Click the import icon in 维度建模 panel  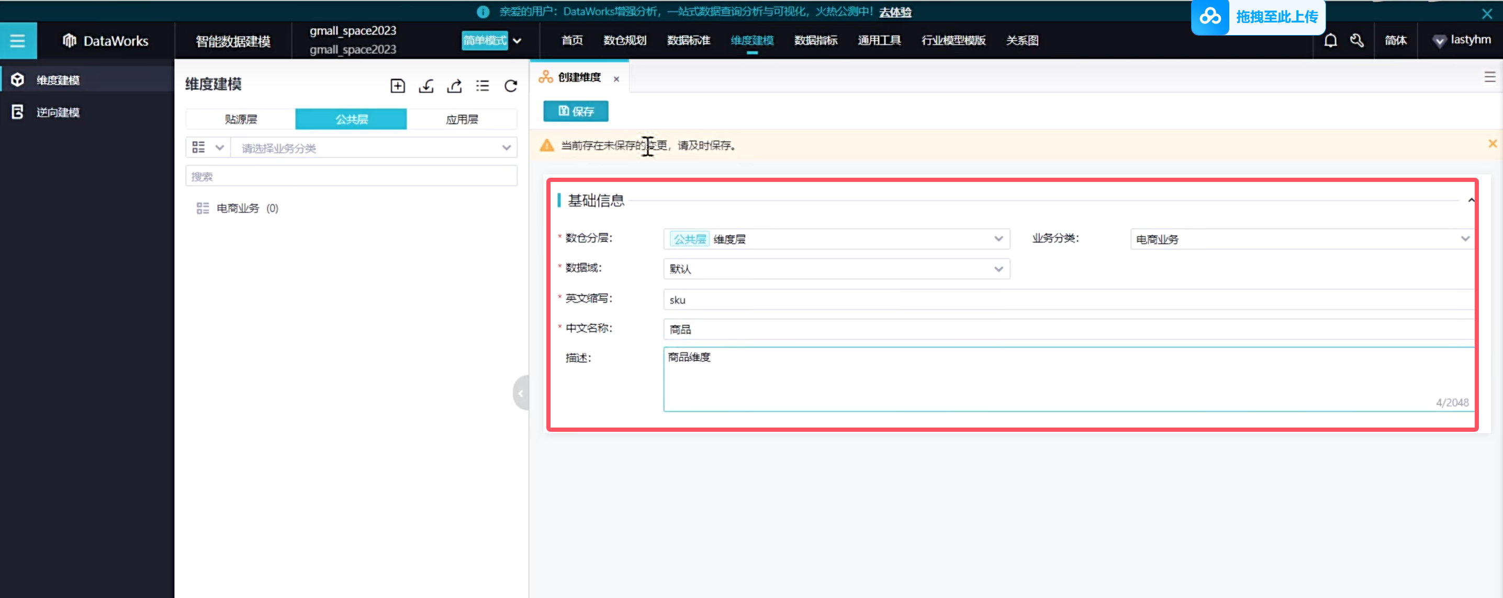coord(426,86)
